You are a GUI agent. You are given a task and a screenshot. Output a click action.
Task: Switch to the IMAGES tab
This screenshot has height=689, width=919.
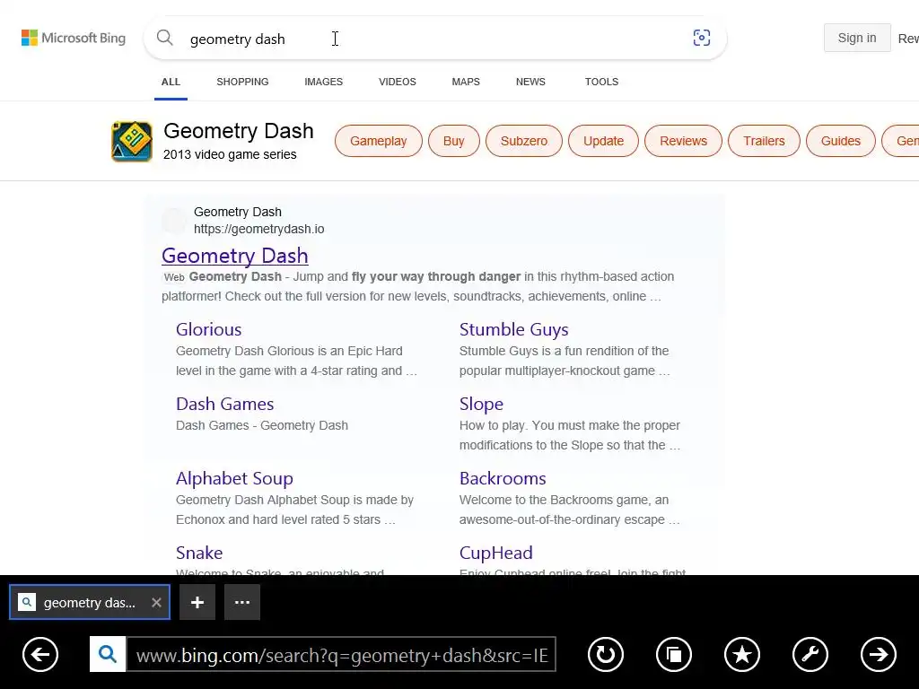[x=323, y=82]
